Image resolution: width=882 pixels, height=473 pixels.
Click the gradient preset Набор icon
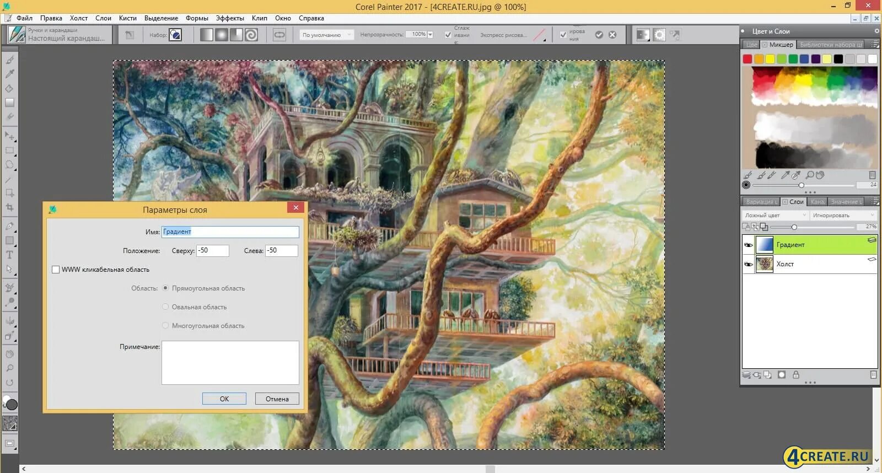[x=175, y=35]
